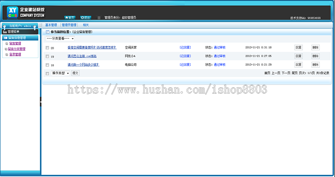The height and width of the screenshot is (177, 335).
Task: Open the 操作类型 dropdown
Action: (60, 73)
